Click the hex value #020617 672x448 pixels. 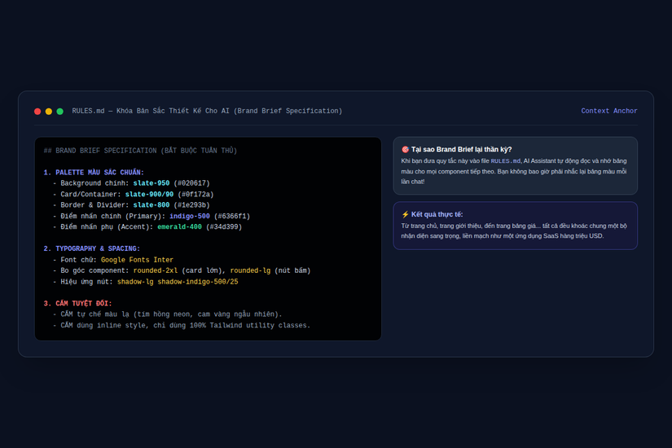pyautogui.click(x=191, y=183)
